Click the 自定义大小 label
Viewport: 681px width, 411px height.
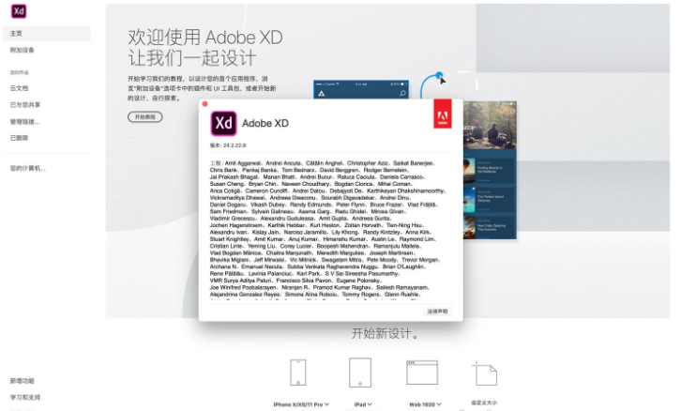pos(484,403)
